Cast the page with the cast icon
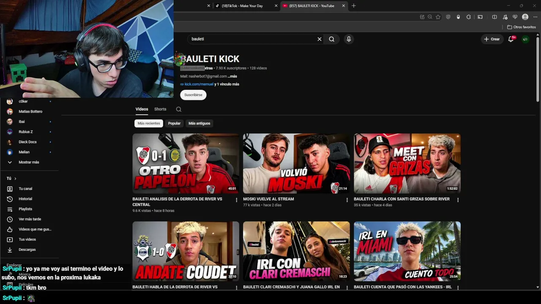 [480, 17]
